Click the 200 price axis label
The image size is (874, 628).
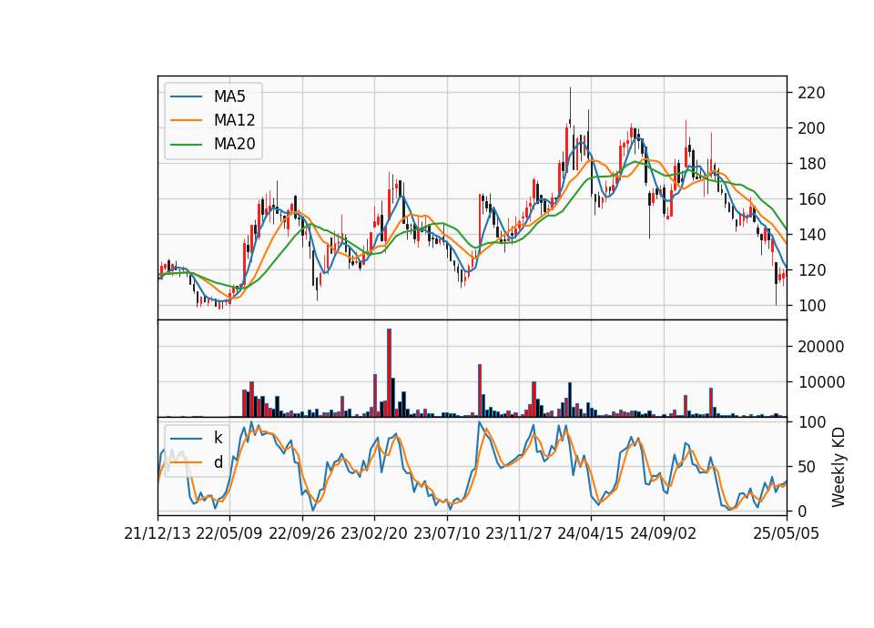pyautogui.click(x=811, y=128)
